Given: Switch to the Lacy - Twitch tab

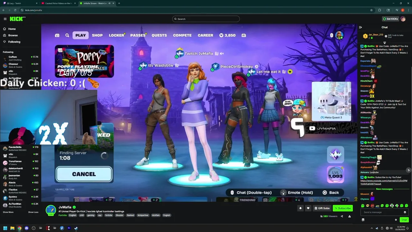Looking at the screenshot, I should click(x=21, y=3).
